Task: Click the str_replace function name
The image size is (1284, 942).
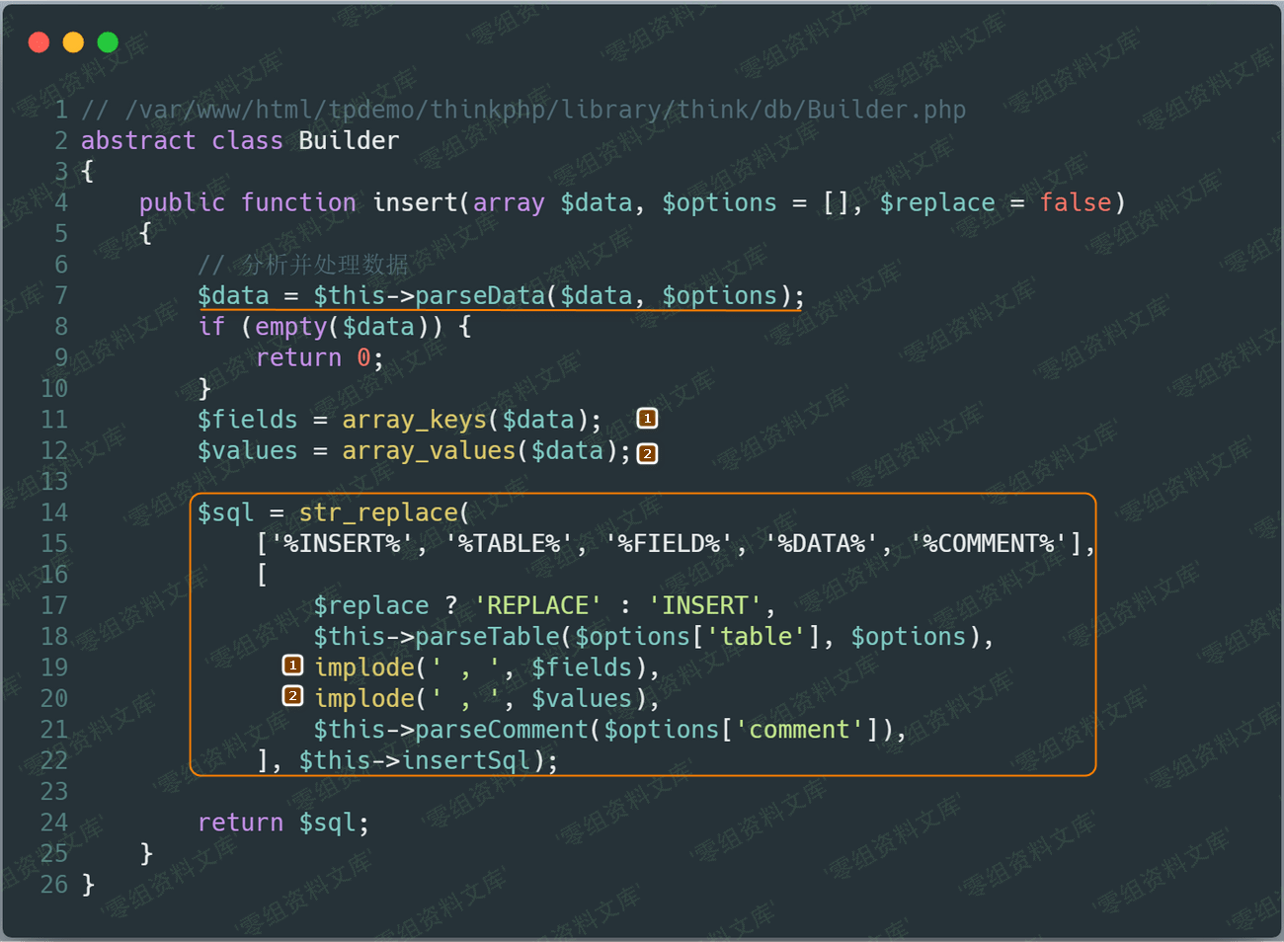Action: coord(378,512)
